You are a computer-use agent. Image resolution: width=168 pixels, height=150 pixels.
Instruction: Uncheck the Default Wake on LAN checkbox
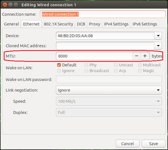[59, 65]
